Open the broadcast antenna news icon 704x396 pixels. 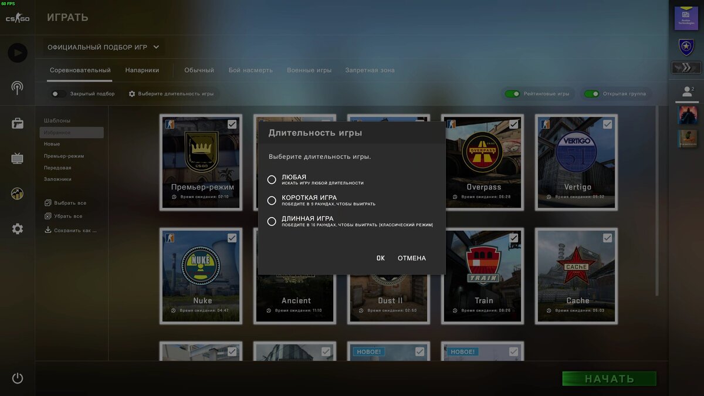click(18, 88)
